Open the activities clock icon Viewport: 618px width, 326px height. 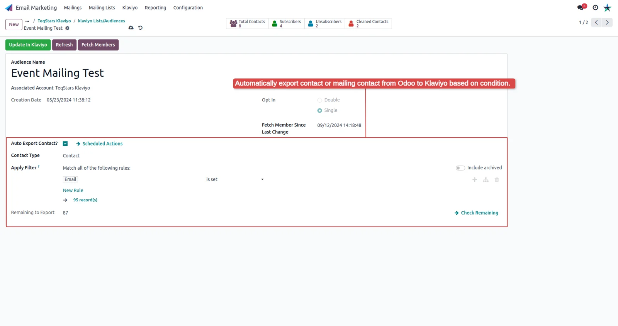click(x=595, y=8)
